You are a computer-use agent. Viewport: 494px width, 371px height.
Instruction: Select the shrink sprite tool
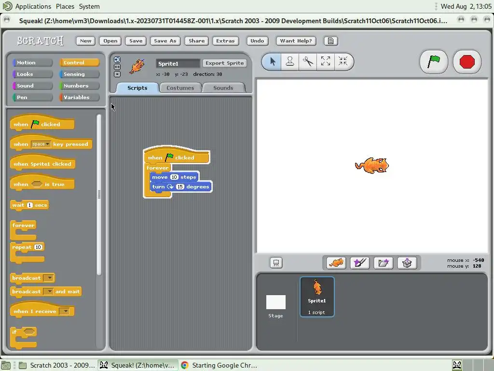tap(343, 61)
